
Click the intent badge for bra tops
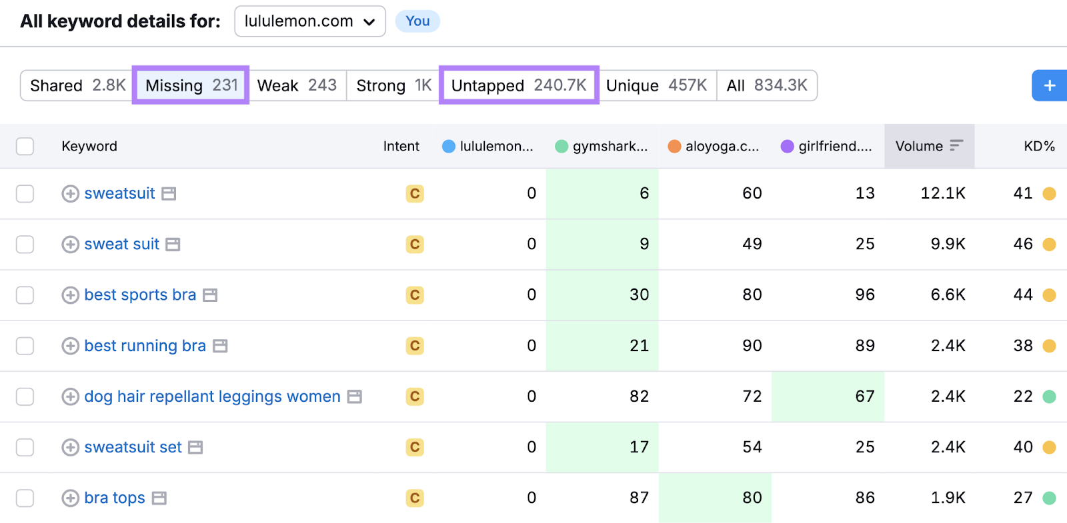click(415, 498)
